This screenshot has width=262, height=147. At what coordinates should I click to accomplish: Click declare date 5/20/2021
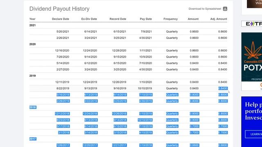(x=63, y=31)
